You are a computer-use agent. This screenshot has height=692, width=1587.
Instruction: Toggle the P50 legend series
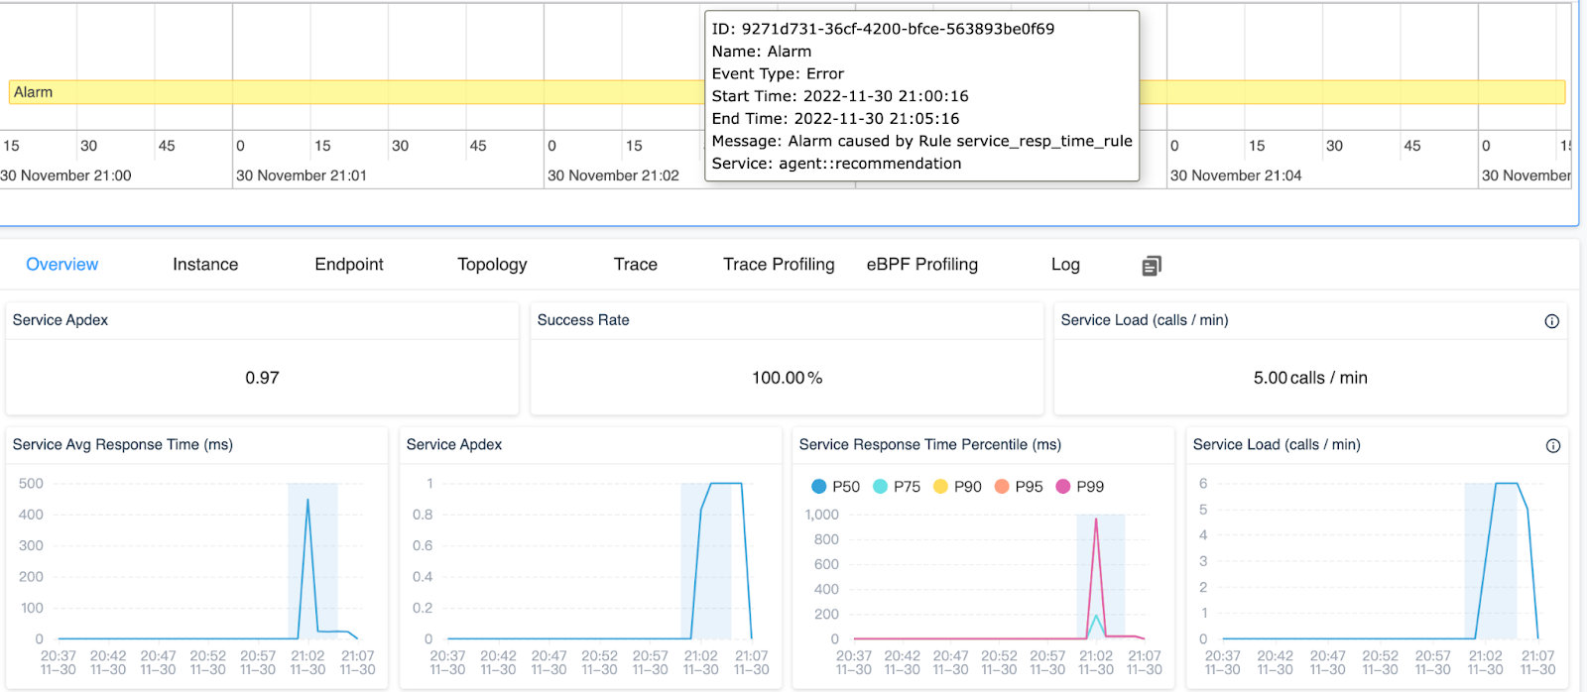click(x=835, y=487)
